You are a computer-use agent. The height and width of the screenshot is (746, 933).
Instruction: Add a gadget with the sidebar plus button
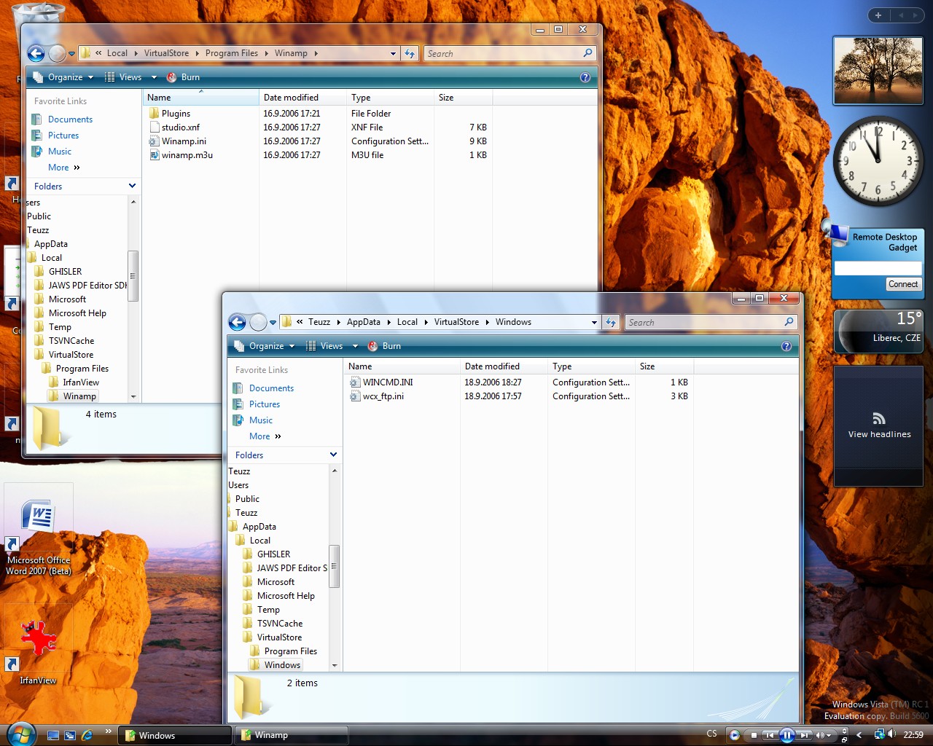(x=878, y=15)
